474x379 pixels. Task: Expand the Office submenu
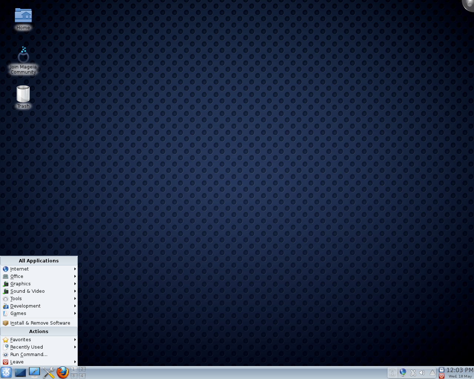[x=39, y=276]
